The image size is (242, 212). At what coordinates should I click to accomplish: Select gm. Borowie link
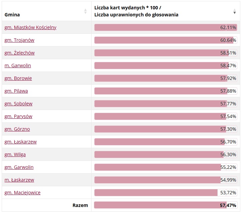tap(18, 78)
